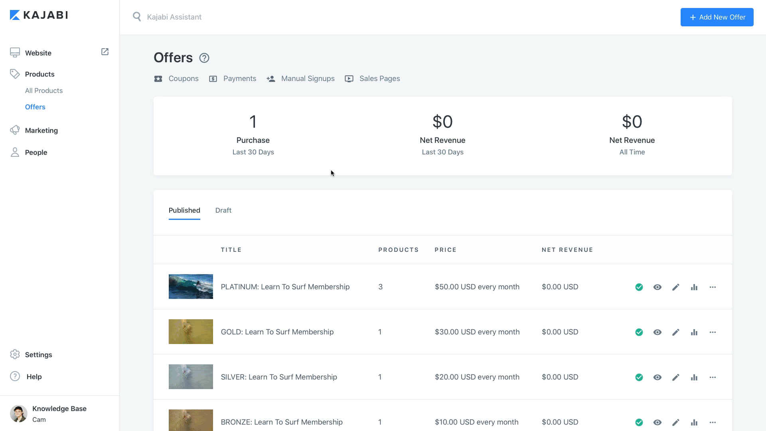
Task: Open the Offers help question mark icon
Action: [204, 58]
